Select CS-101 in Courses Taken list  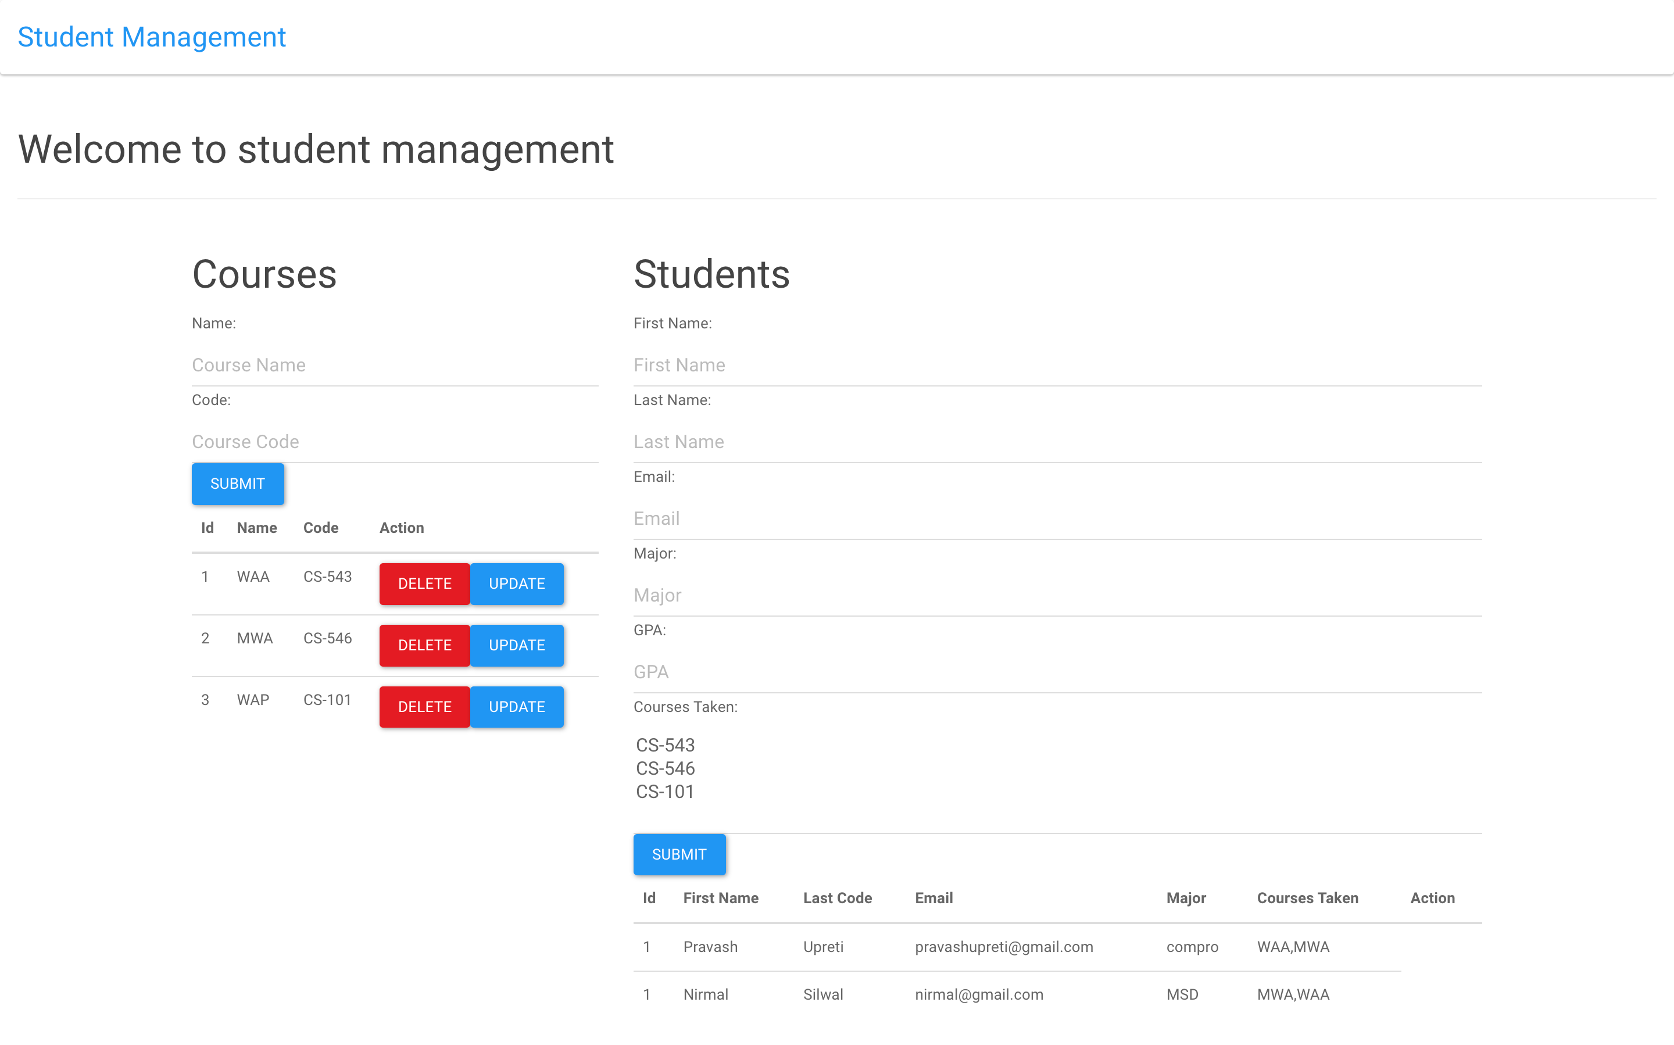point(665,792)
